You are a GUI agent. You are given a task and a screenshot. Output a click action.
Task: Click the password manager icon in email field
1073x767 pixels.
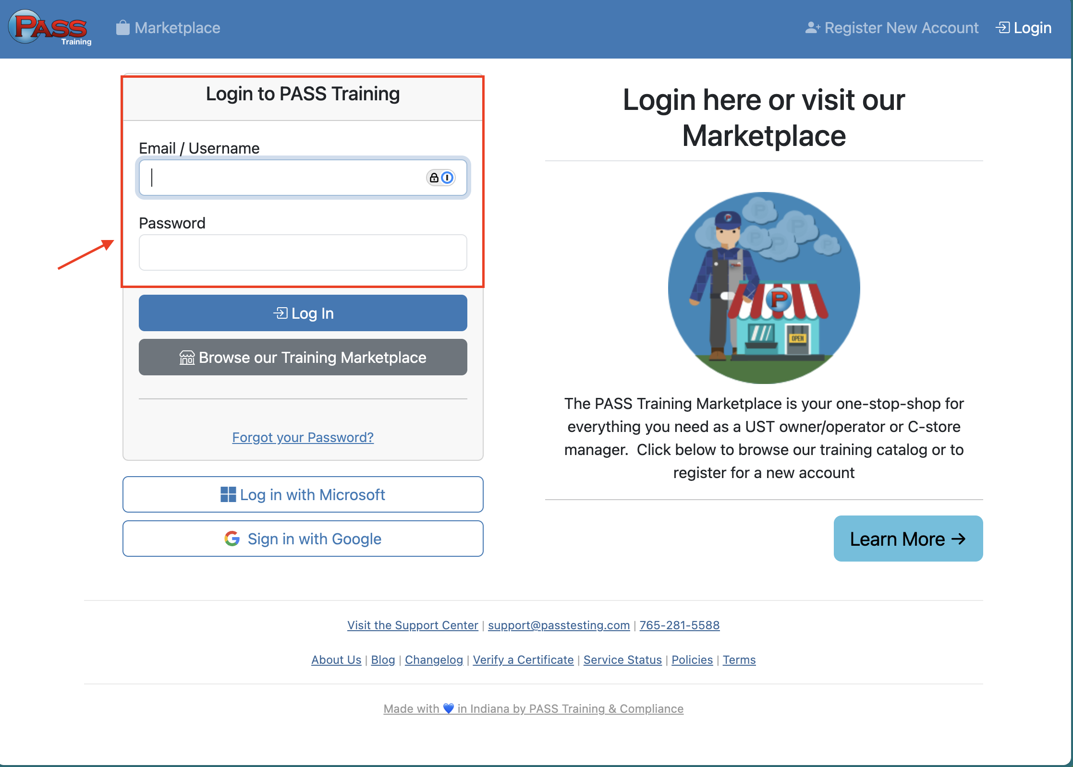(x=440, y=178)
